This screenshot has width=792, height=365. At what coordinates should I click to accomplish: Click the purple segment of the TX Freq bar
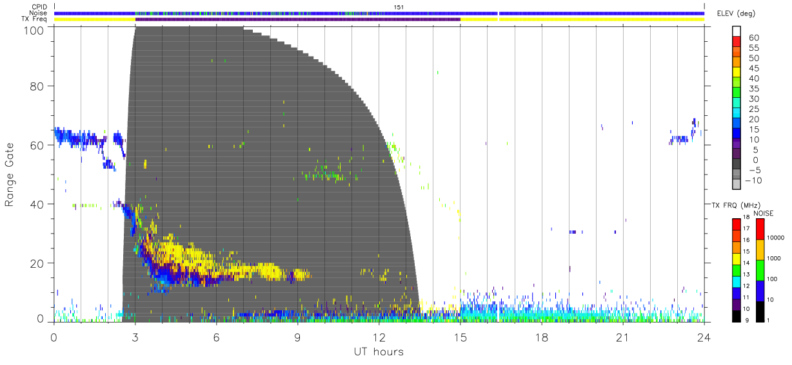click(297, 19)
